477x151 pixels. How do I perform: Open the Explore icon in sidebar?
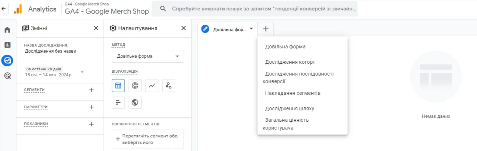pos(7,60)
